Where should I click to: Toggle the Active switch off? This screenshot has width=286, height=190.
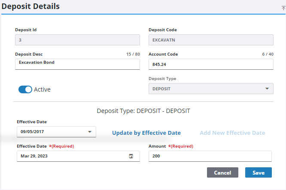pyautogui.click(x=25, y=89)
